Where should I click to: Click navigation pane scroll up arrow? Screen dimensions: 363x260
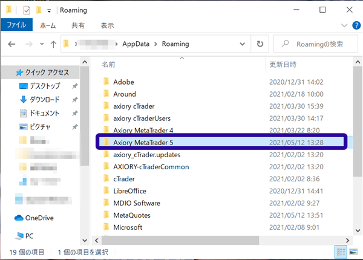pos(85,62)
